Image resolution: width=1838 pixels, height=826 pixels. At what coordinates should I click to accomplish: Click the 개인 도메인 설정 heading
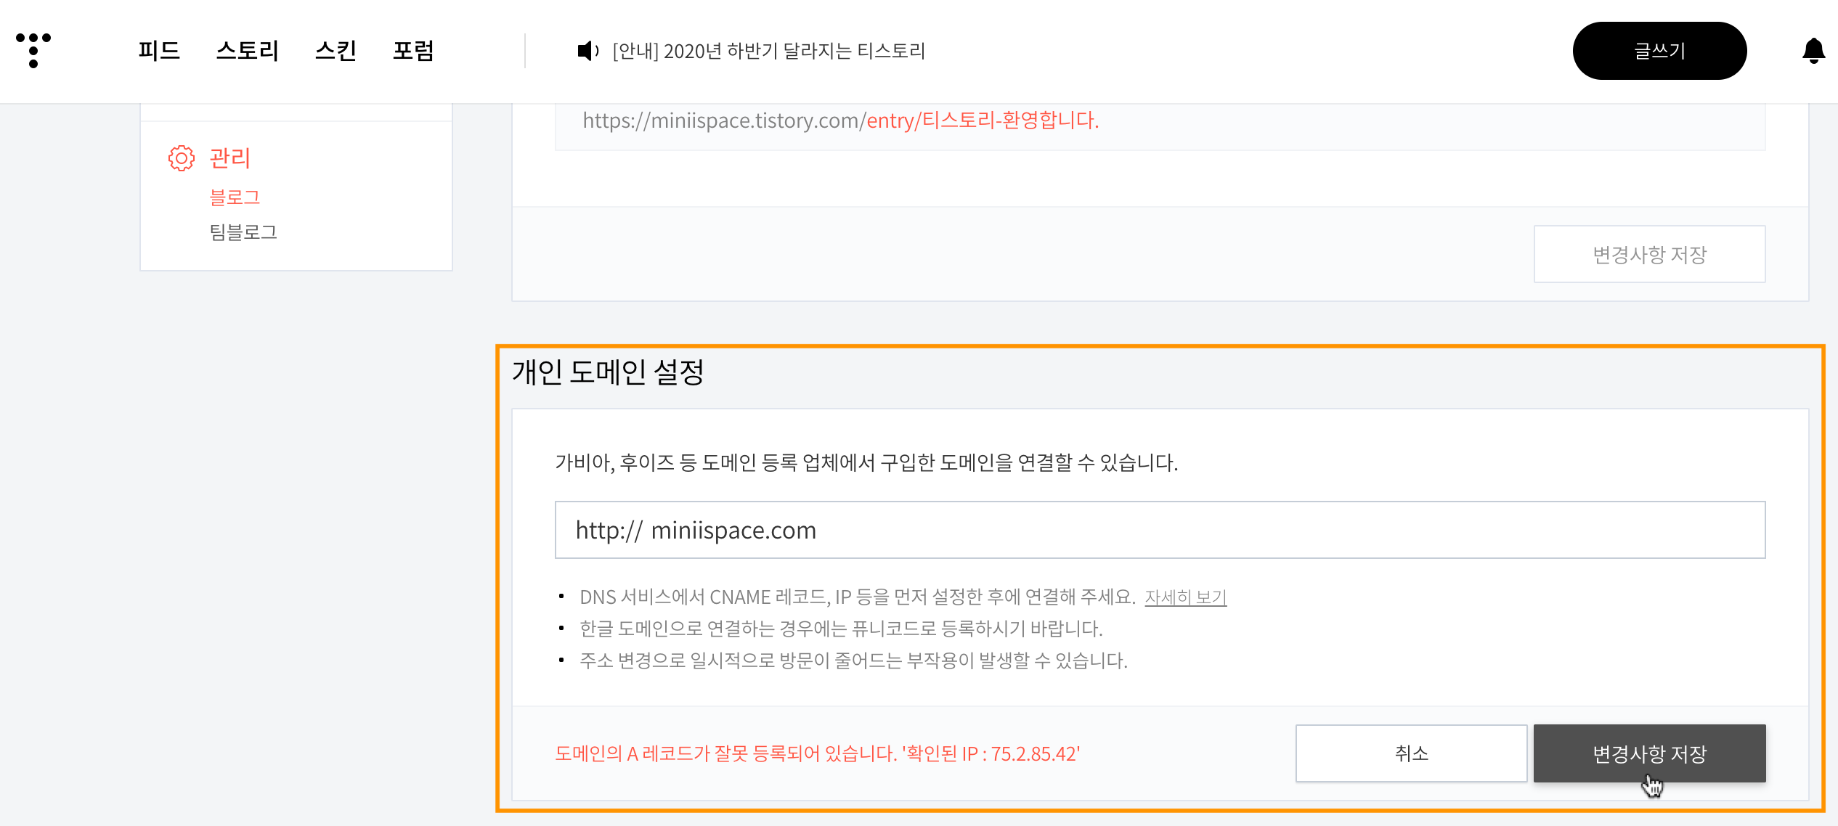(x=608, y=372)
